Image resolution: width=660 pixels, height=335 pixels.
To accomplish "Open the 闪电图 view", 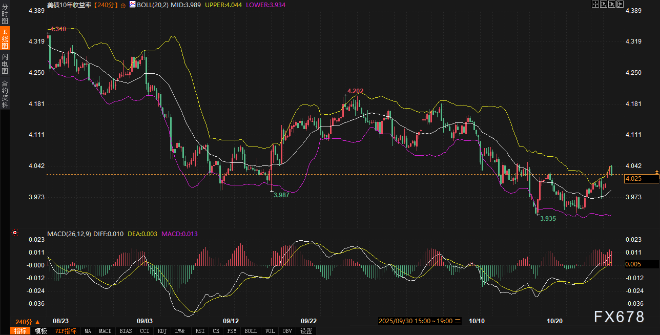I will 5,64.
